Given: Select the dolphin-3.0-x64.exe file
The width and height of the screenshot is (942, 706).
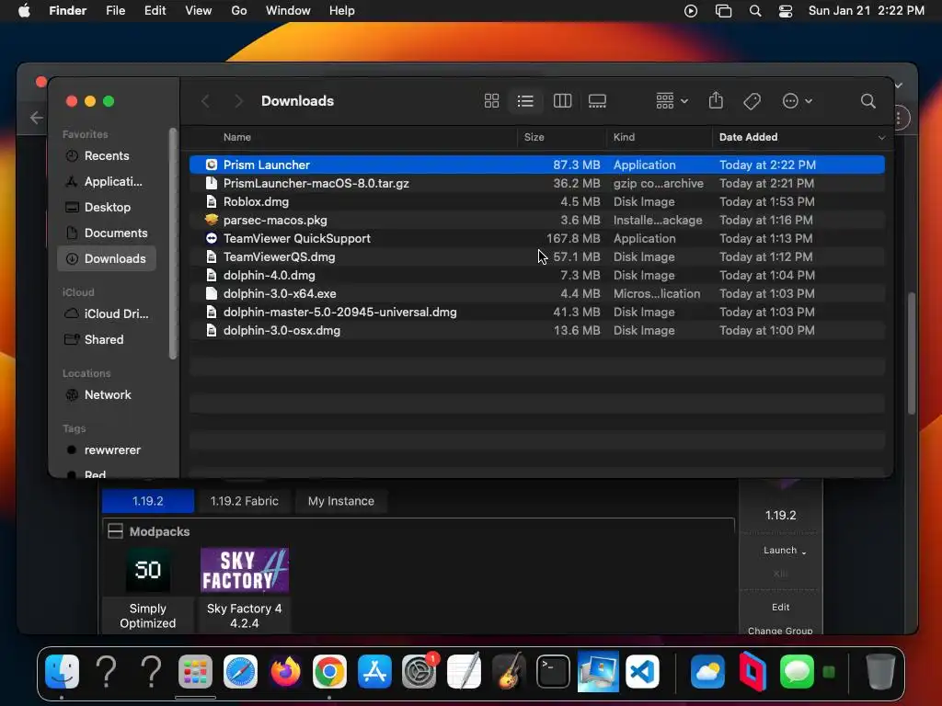Looking at the screenshot, I should point(537,293).
